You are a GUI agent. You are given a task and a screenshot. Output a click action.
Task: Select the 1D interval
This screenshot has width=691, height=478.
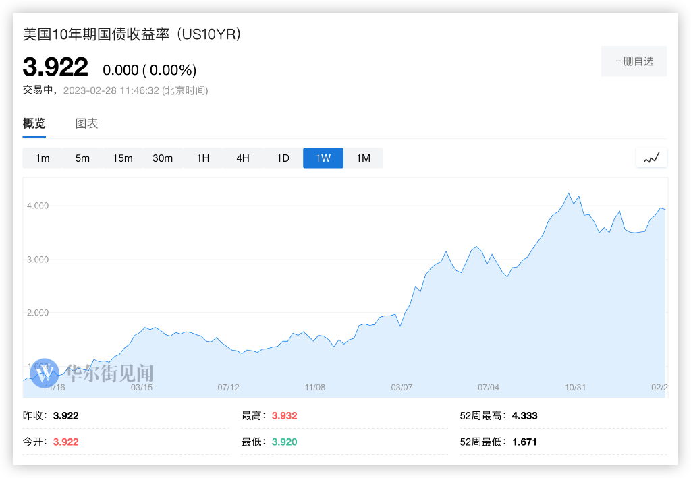click(283, 158)
